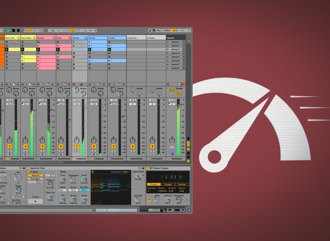330x241 pixels.
Task: Click the Stop button in the transport
Action: (13, 30)
